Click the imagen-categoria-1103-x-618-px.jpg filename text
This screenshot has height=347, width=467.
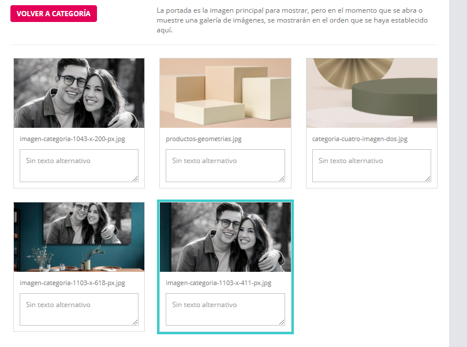[72, 283]
